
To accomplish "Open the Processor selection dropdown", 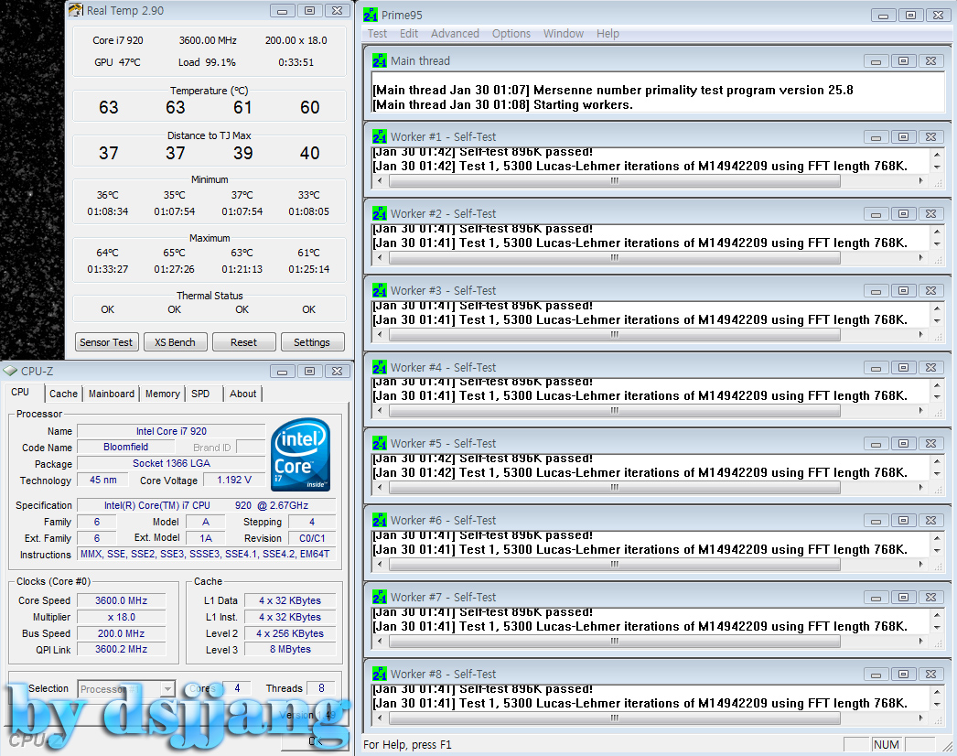I will pyautogui.click(x=167, y=689).
